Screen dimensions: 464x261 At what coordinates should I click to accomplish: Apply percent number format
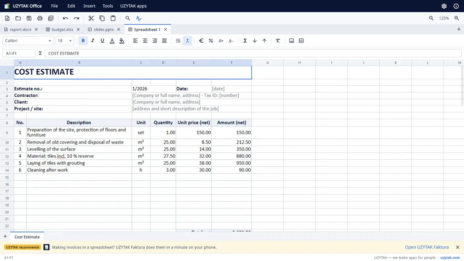point(211,41)
